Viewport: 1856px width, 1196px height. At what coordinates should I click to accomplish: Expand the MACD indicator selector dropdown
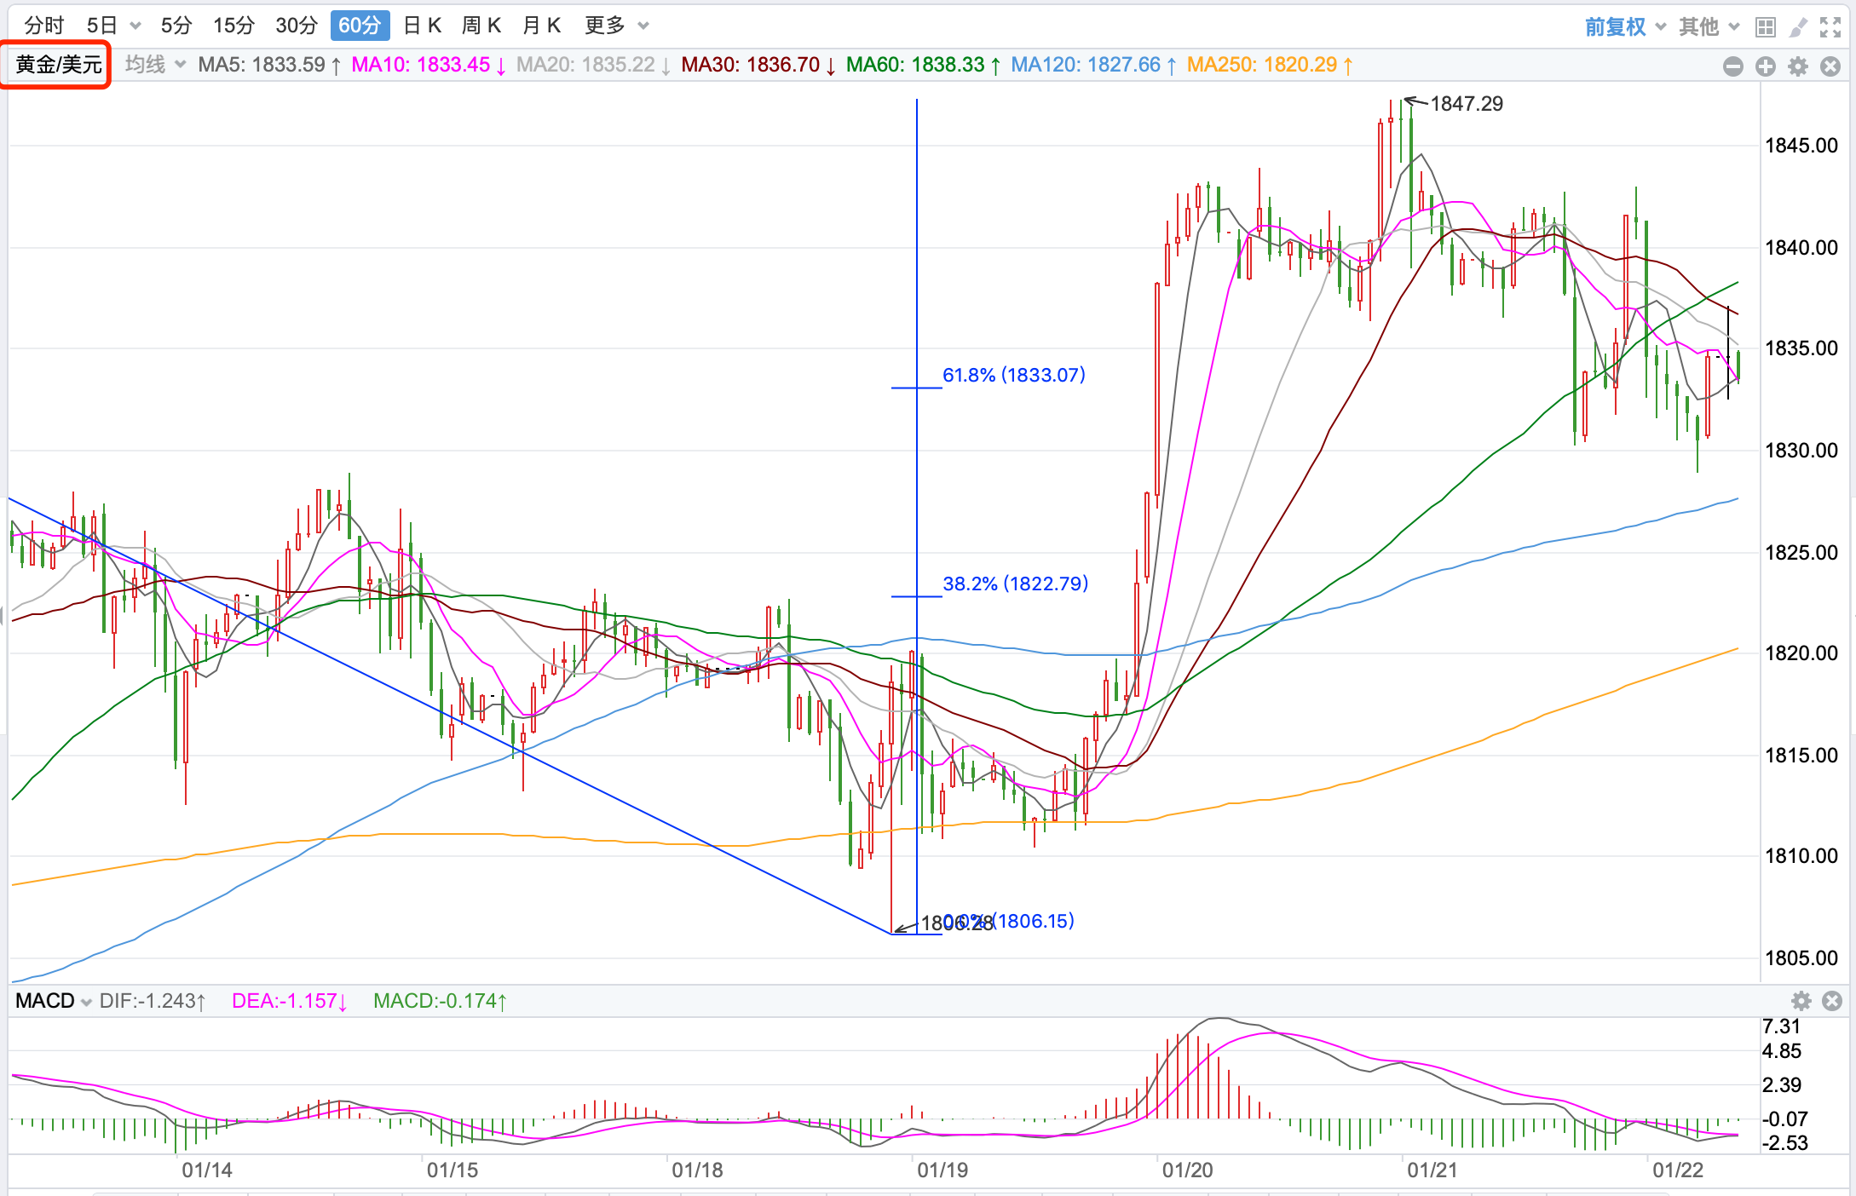[x=53, y=1001]
